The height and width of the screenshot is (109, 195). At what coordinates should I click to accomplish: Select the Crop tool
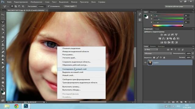tap(3, 29)
